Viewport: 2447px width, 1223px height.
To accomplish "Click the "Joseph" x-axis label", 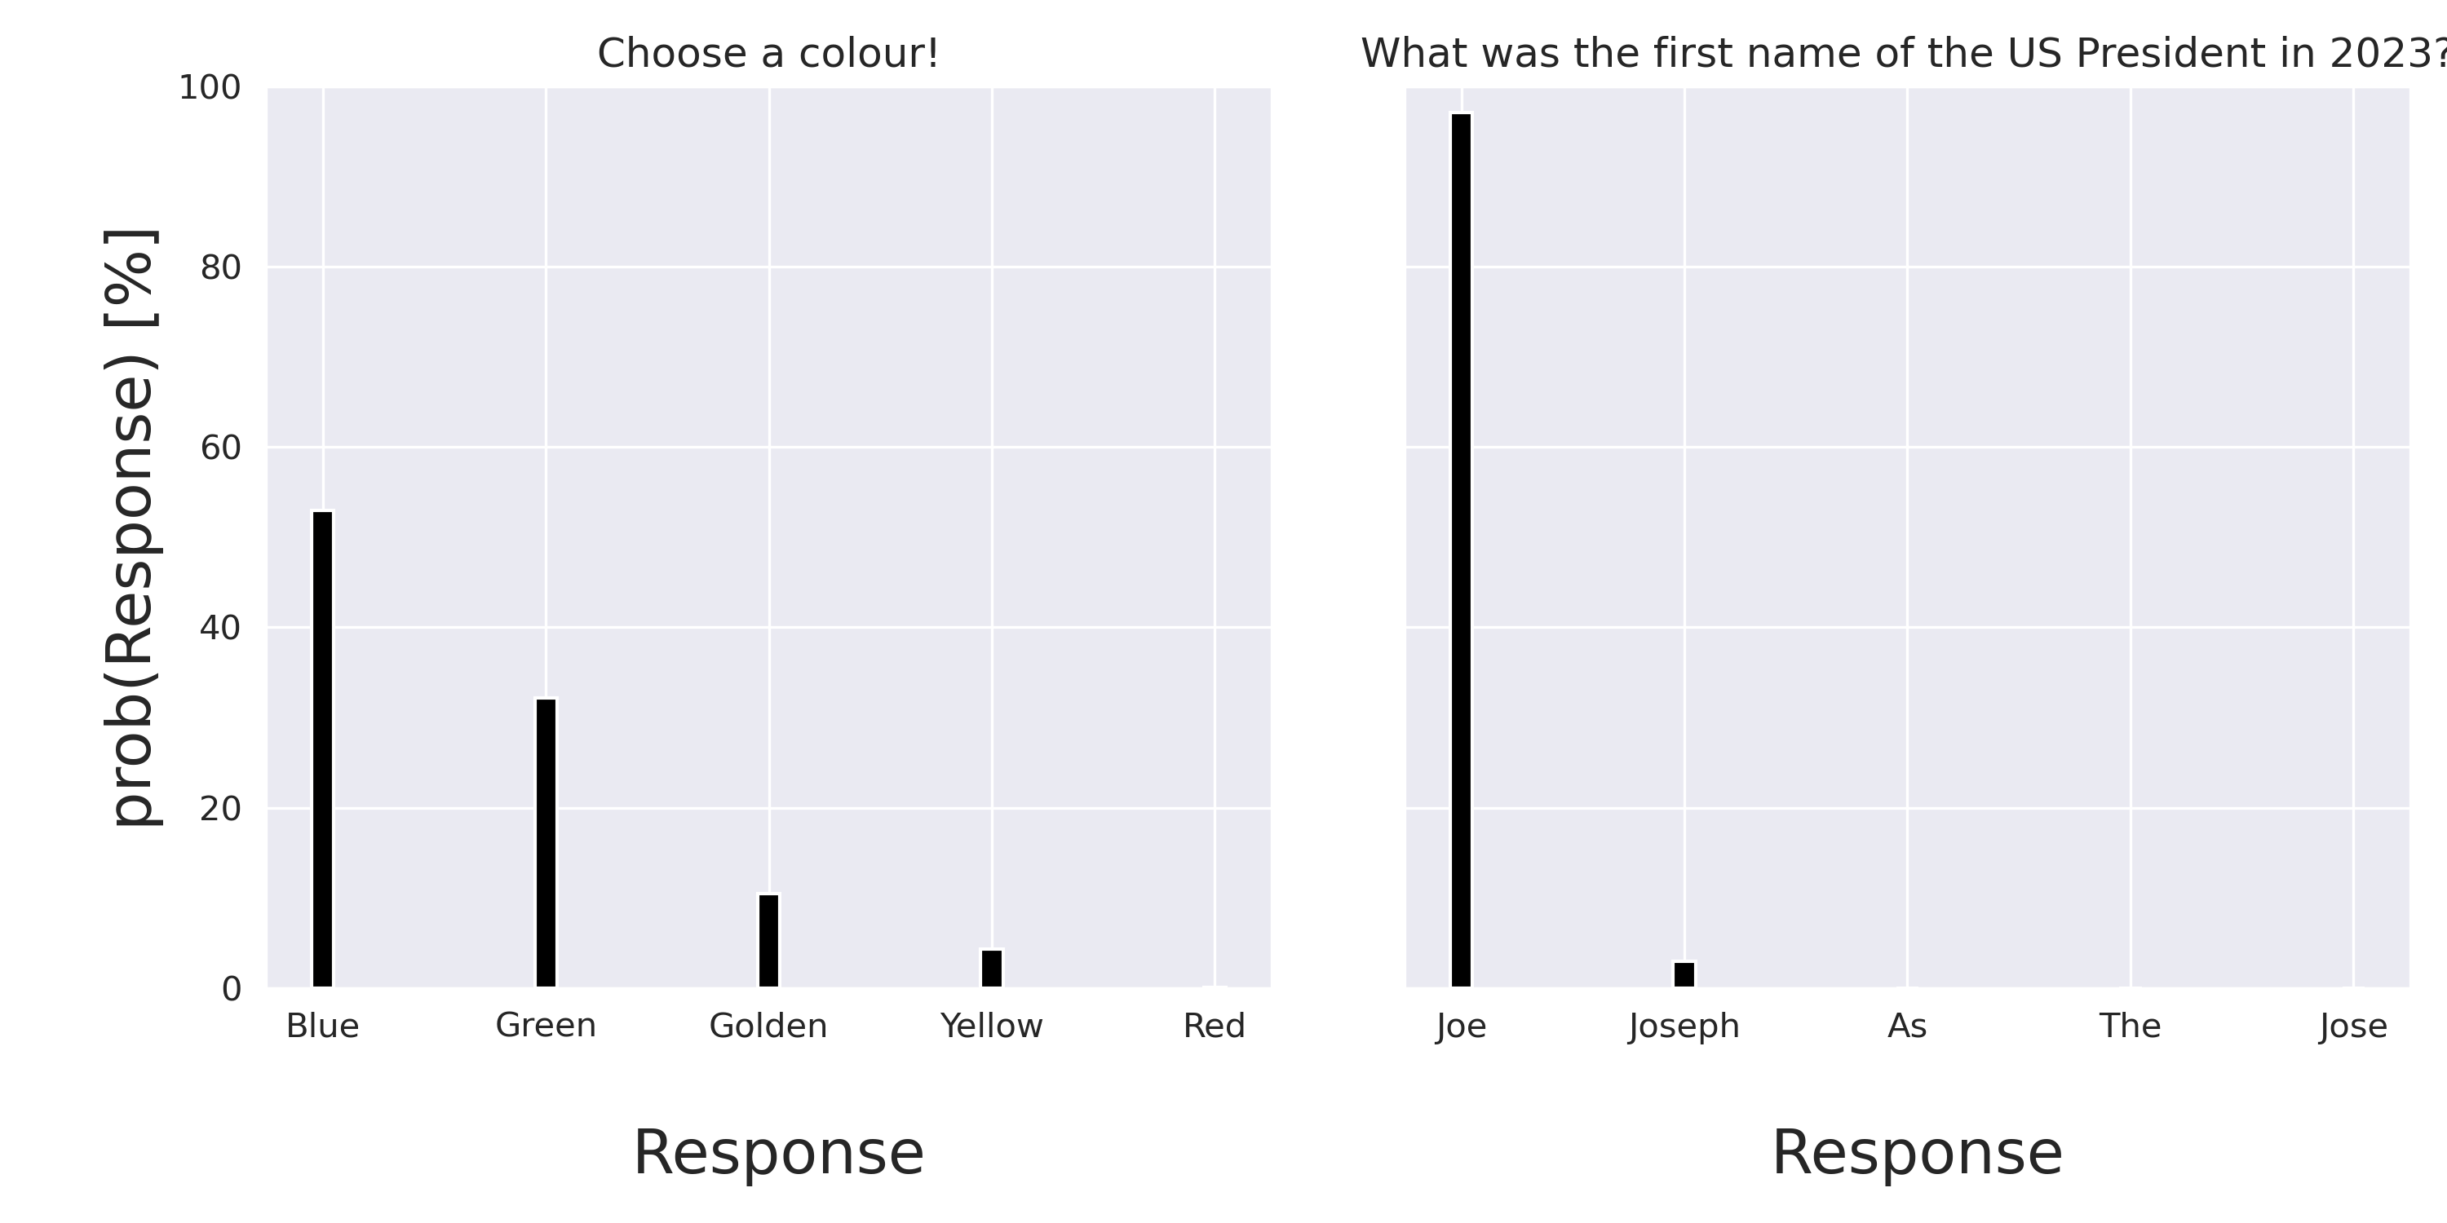I will pyautogui.click(x=1684, y=1027).
